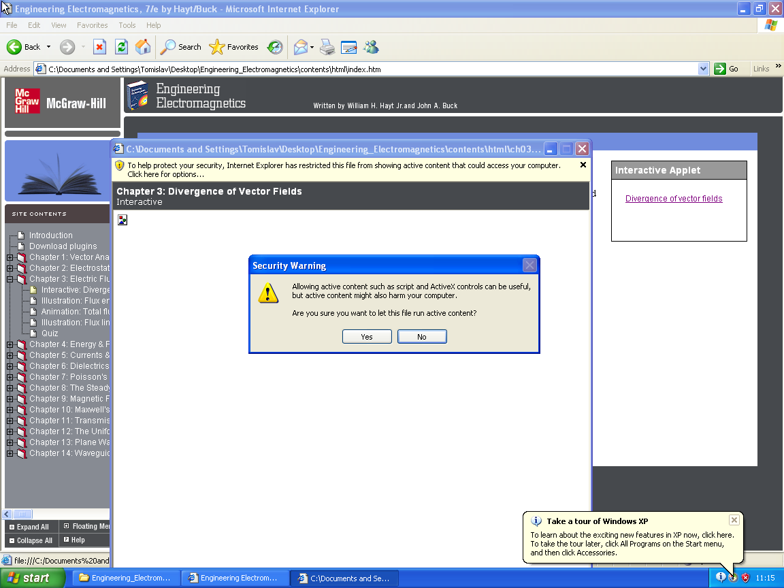Expand Chapter 1: Vector Analysis node
Viewport: 784px width, 588px height.
10,257
